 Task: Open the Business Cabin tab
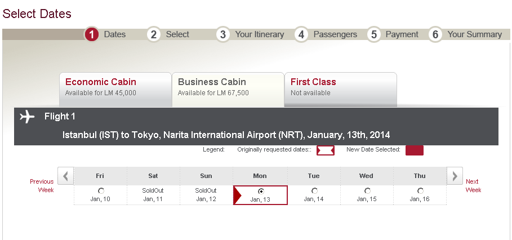[x=228, y=90]
